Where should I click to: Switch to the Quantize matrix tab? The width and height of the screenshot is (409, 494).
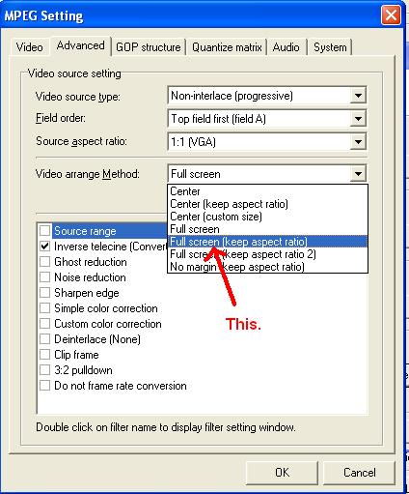[227, 47]
